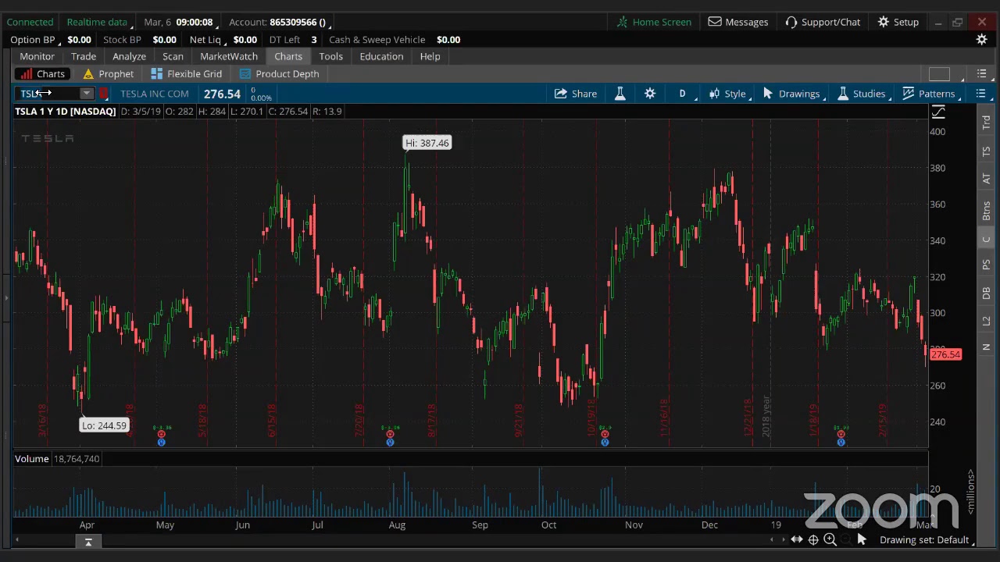Select the Trade main tab
The width and height of the screenshot is (1000, 562).
[84, 56]
